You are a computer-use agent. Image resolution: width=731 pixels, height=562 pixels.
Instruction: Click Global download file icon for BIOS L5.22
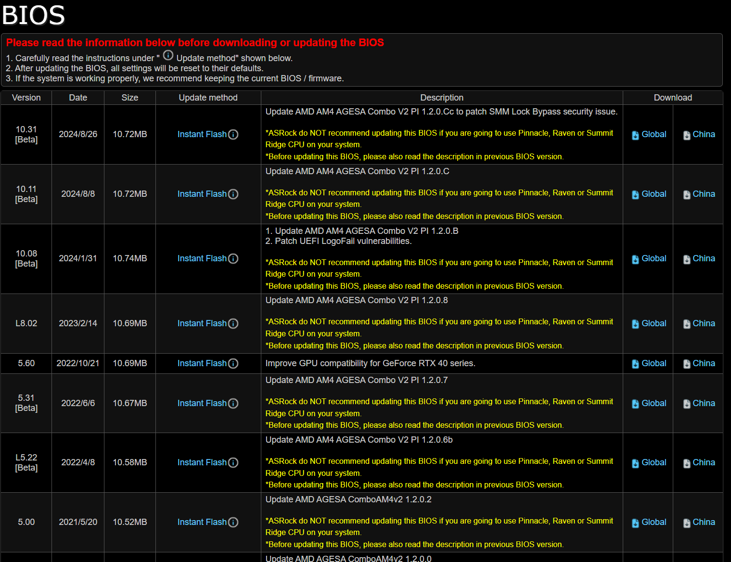point(635,463)
